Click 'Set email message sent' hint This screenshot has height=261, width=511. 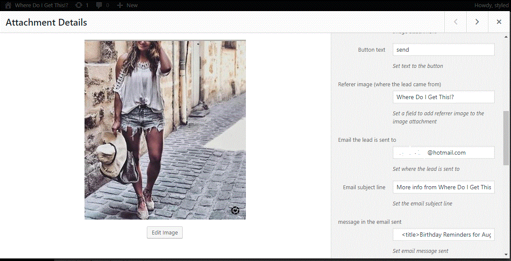click(x=420, y=251)
